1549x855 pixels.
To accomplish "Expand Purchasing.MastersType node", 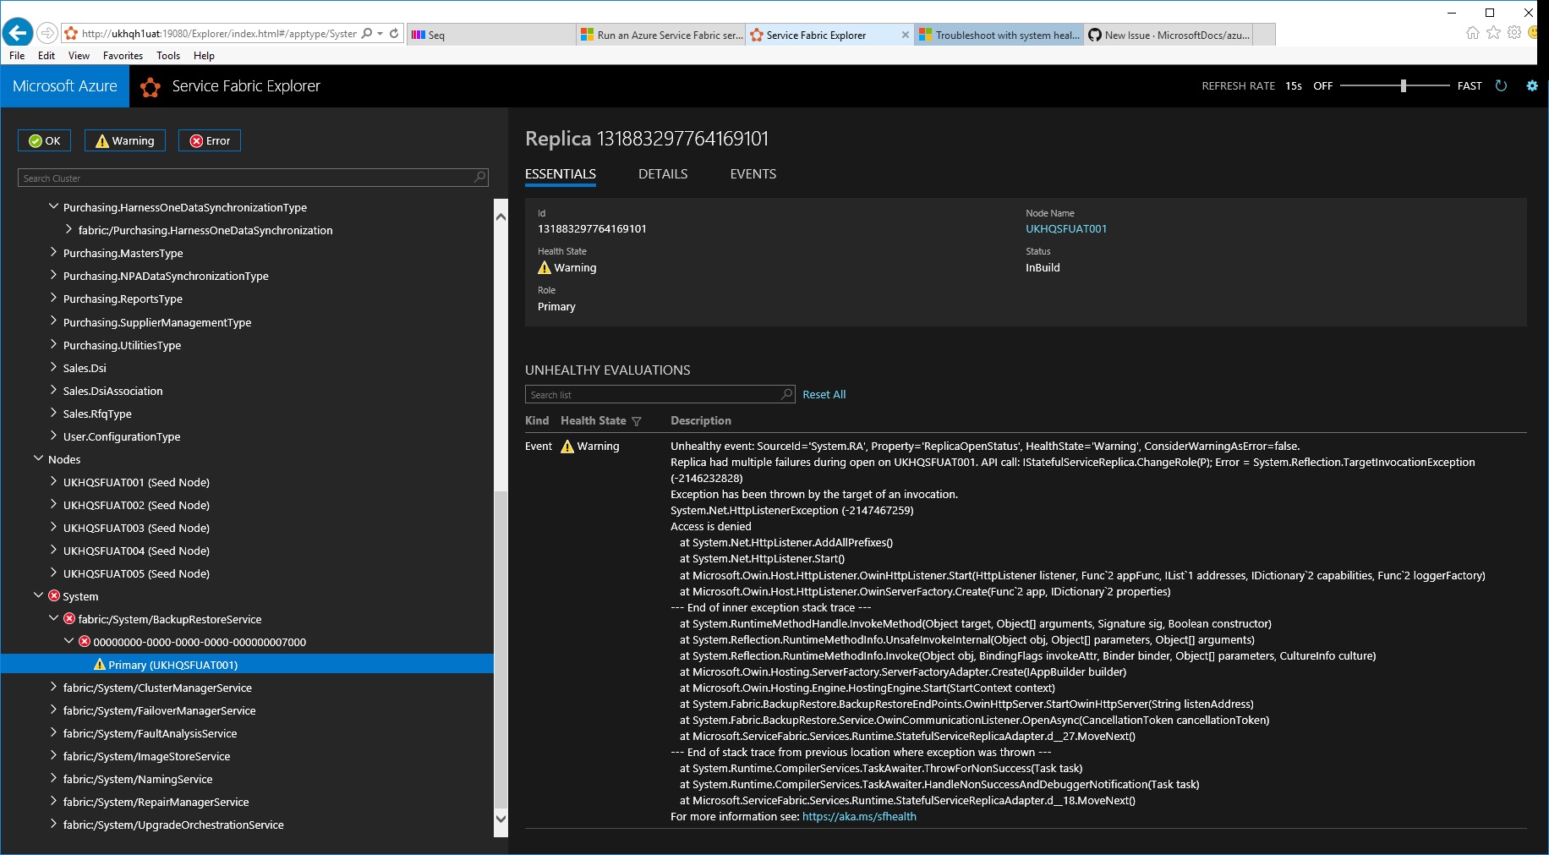I will point(54,253).
